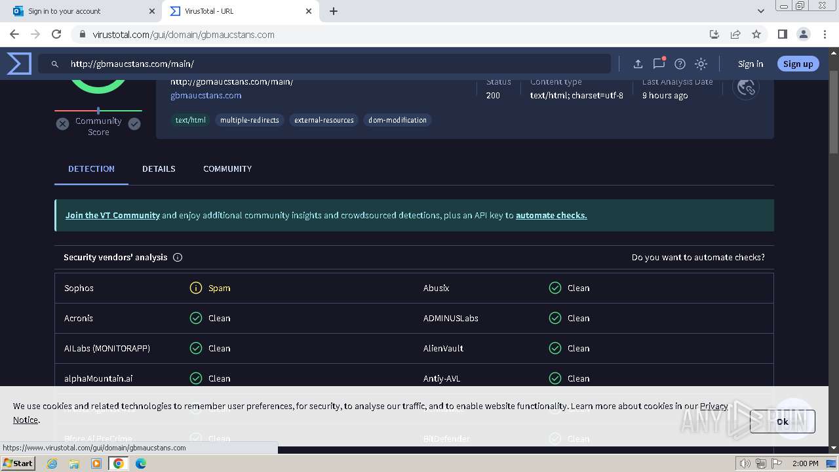This screenshot has width=839, height=472.
Task: Open the upload file icon
Action: (x=638, y=64)
